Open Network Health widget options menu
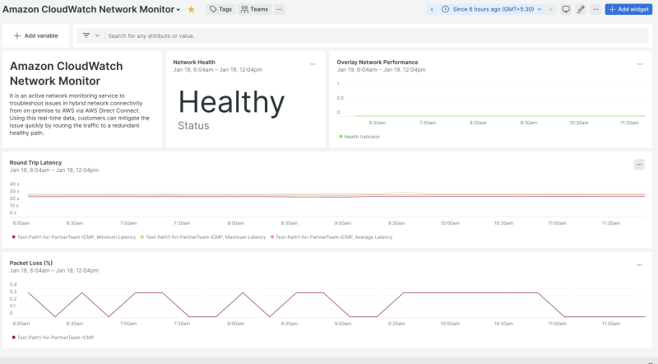Image resolution: width=658 pixels, height=364 pixels. pos(313,64)
